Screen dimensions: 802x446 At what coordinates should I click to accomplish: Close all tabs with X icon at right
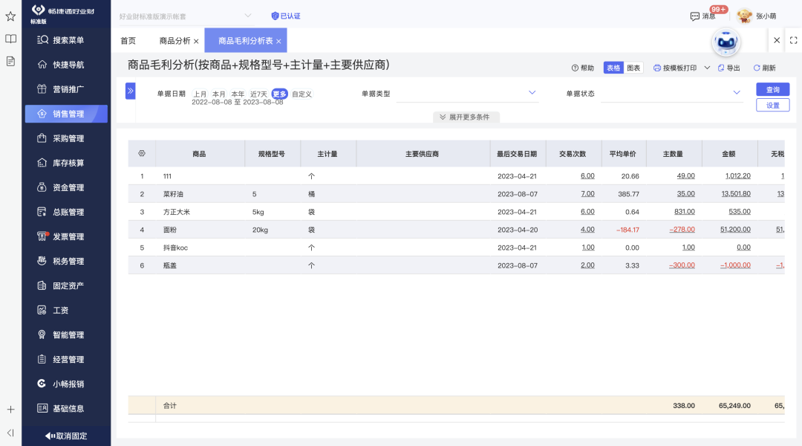[777, 40]
